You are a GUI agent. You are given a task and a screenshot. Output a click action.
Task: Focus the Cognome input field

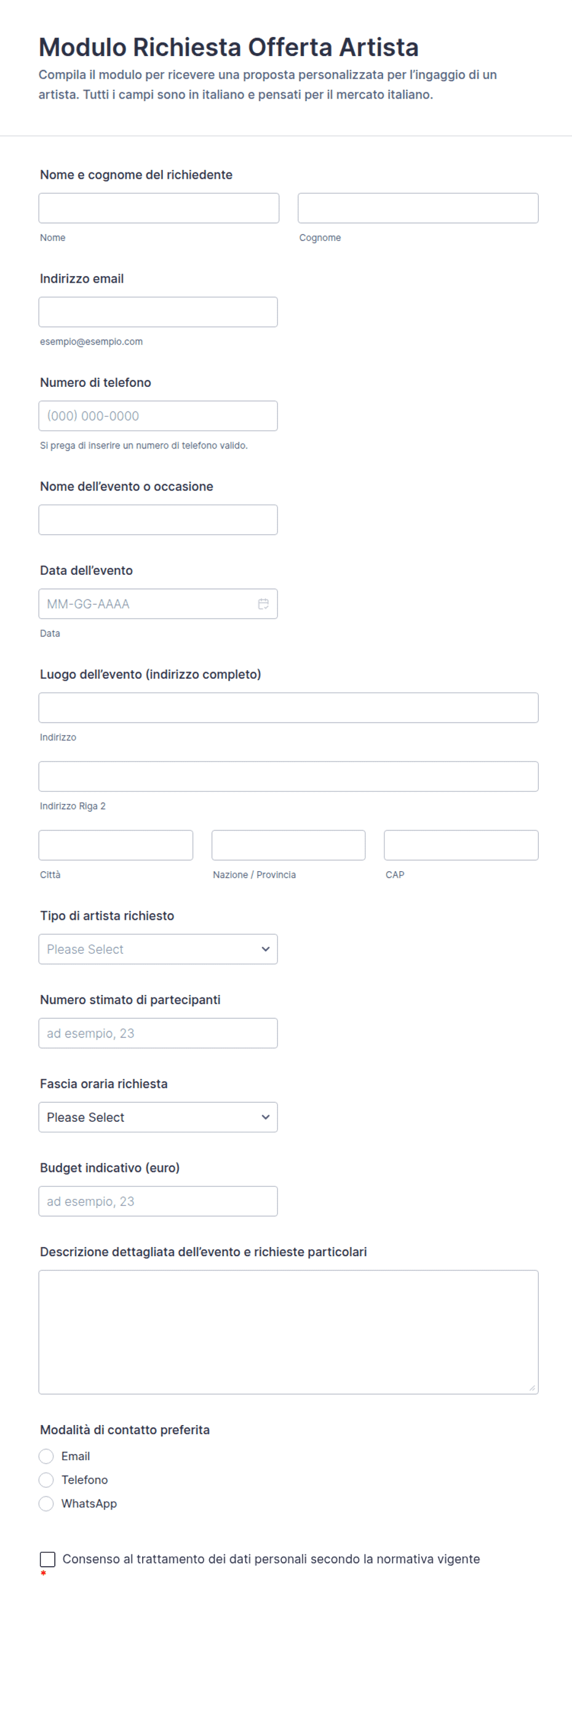point(418,208)
